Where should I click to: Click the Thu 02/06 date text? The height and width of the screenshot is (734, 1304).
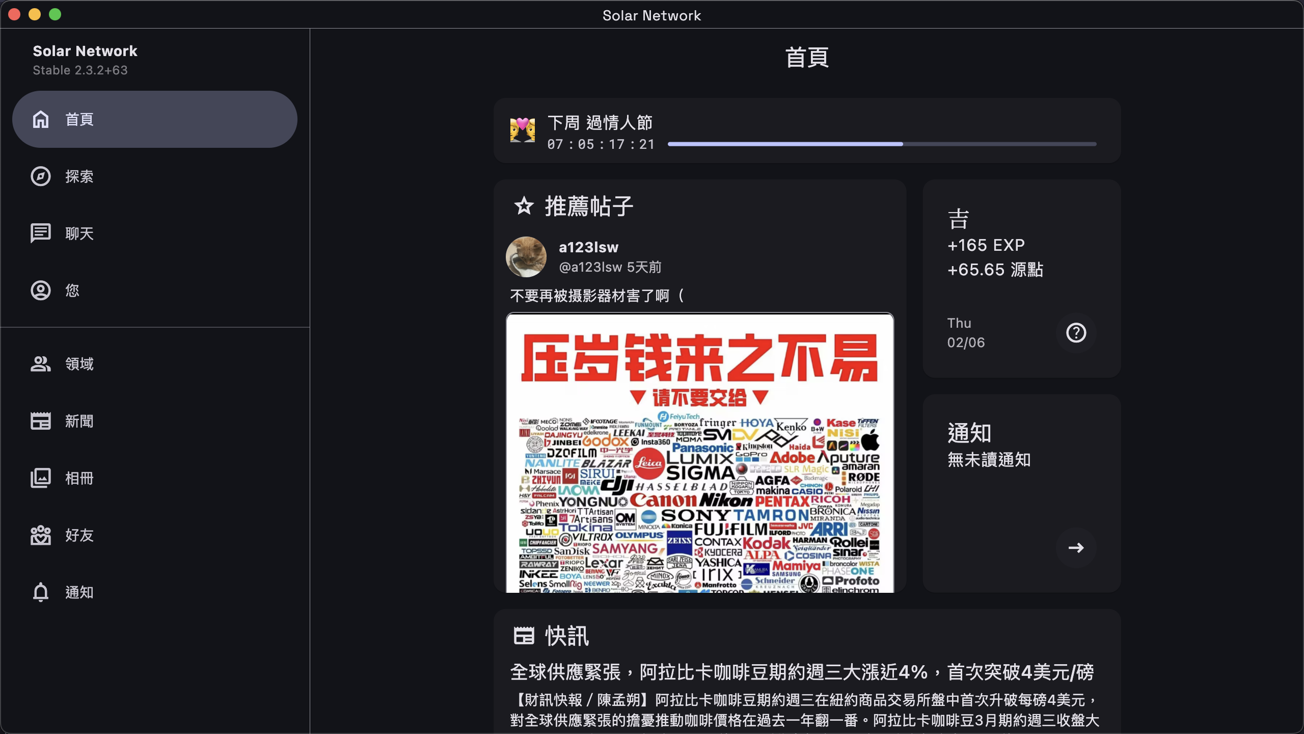966,333
